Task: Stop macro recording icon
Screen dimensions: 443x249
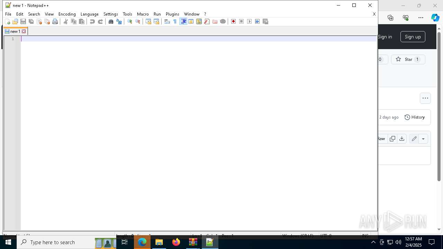Action: pos(242,21)
